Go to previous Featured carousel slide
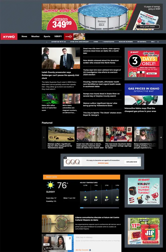166x252 pixels. coord(44,137)
